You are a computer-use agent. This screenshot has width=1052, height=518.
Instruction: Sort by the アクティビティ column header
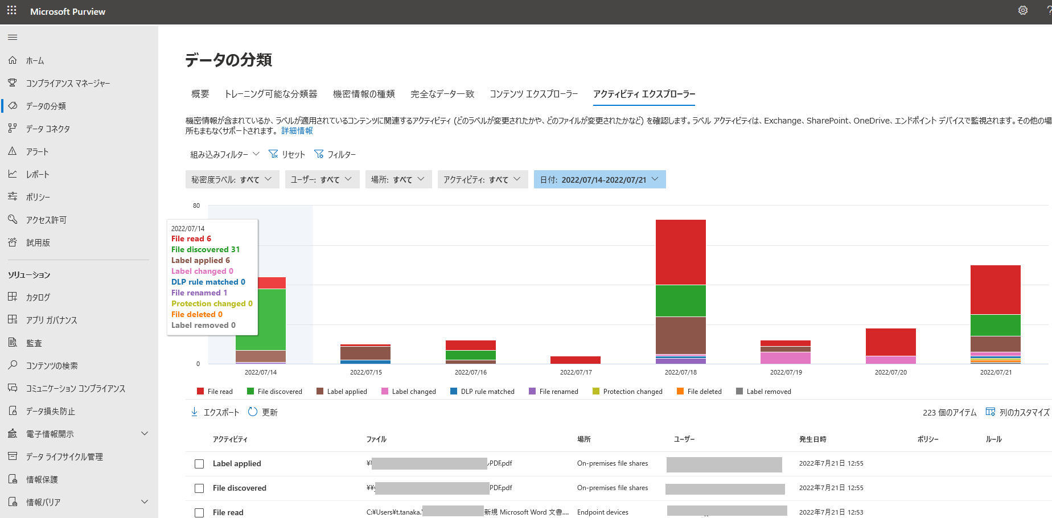(231, 439)
